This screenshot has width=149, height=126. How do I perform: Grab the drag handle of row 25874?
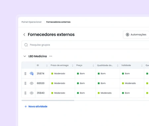point(25,74)
